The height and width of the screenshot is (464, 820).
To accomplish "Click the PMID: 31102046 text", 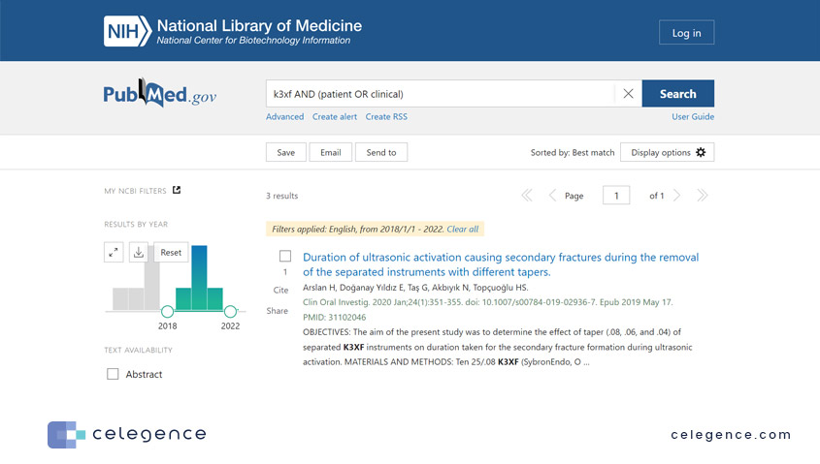I will [x=334, y=317].
